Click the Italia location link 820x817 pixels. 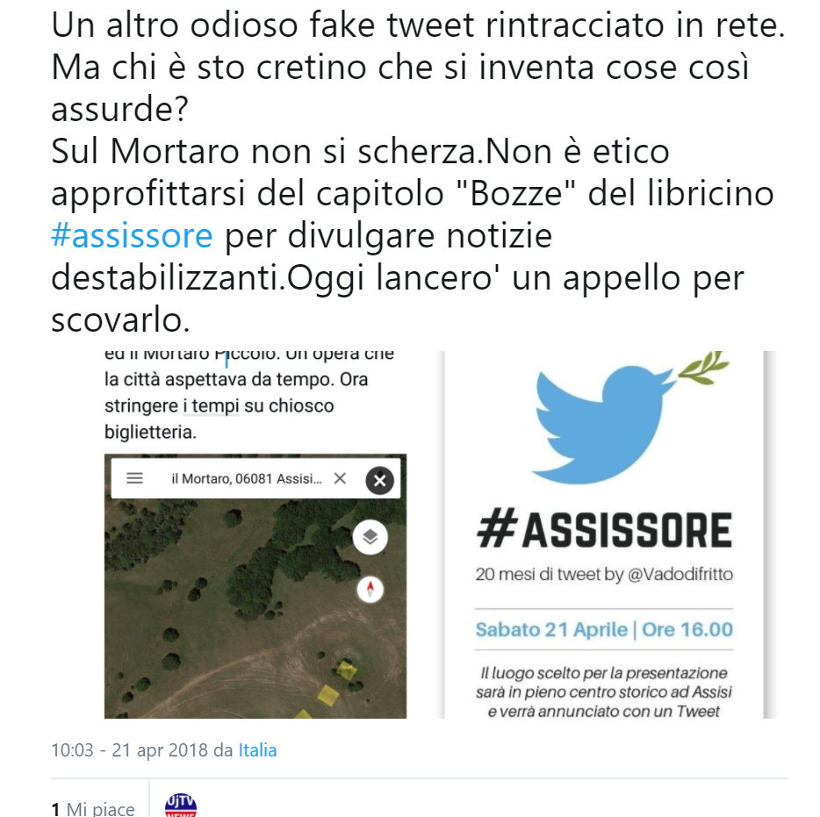257,750
